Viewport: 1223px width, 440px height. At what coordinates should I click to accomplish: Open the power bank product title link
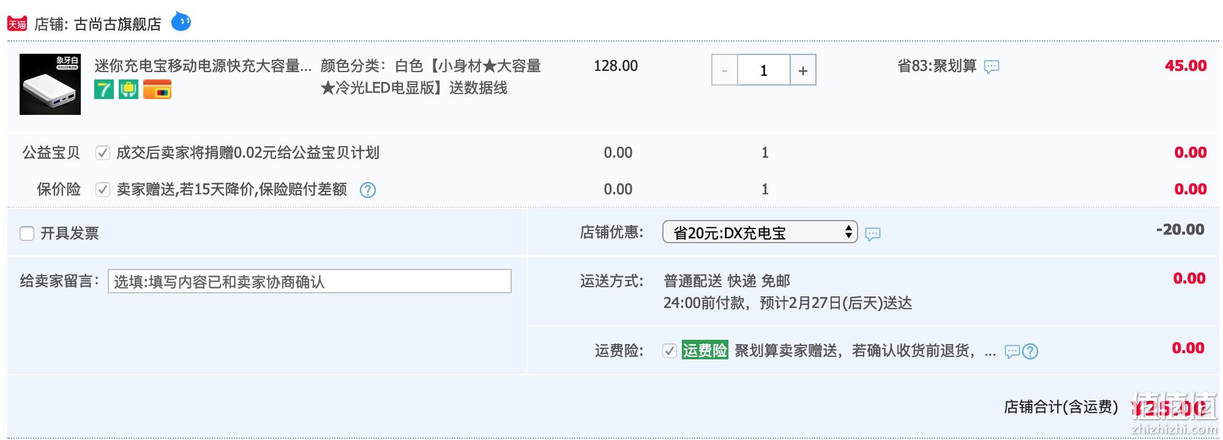click(203, 66)
